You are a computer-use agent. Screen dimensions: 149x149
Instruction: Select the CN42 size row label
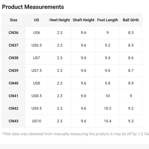14,108
